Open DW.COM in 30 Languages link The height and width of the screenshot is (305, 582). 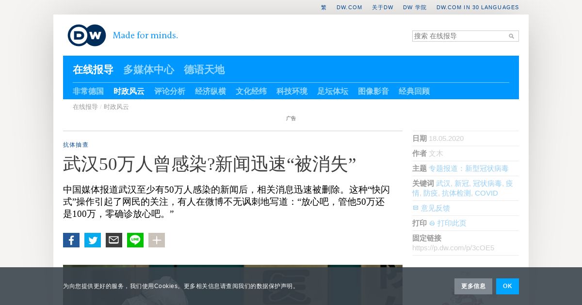[478, 8]
